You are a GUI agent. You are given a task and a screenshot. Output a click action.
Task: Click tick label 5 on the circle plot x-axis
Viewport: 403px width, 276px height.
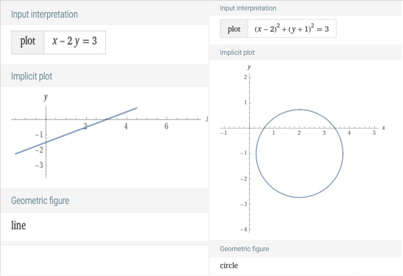[374, 133]
